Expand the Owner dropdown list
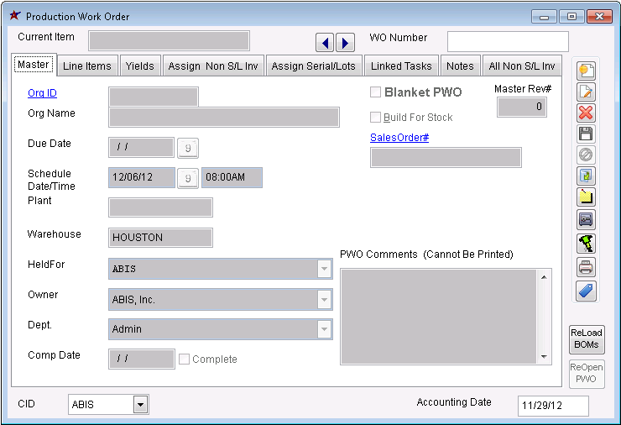 click(x=324, y=300)
